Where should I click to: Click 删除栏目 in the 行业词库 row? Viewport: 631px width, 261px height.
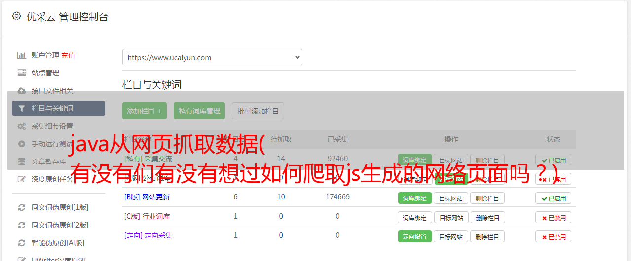coord(487,217)
